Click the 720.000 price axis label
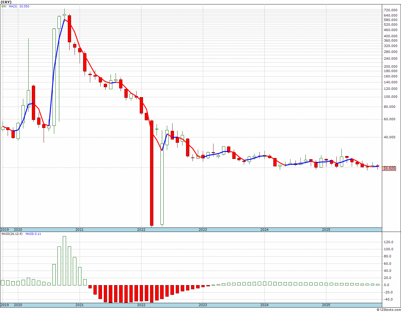This screenshot has height=312, width=401. coord(390,10)
